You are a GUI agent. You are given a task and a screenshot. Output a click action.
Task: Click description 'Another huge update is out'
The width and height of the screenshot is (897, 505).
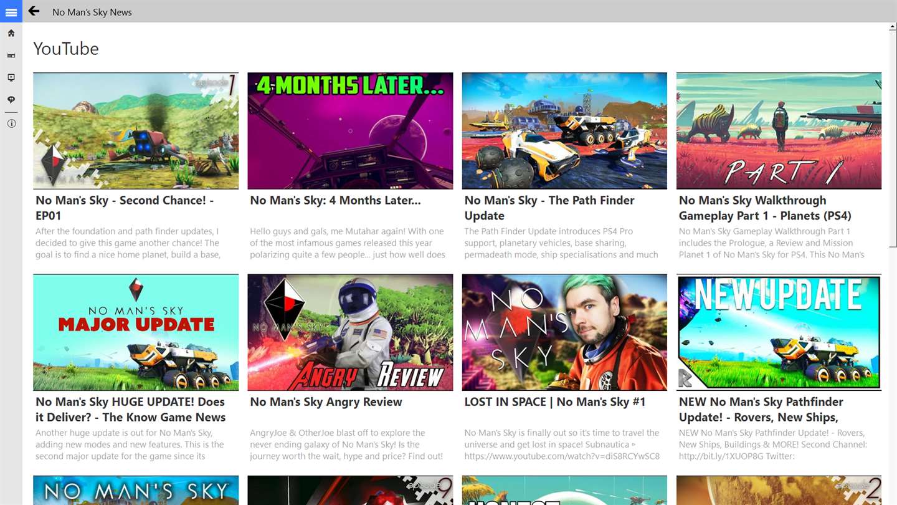point(130,445)
